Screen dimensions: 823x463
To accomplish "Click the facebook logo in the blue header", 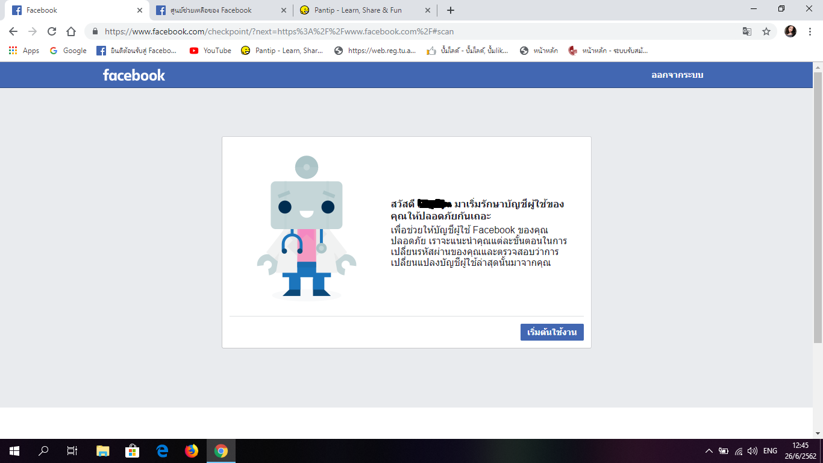I will 134,75.
